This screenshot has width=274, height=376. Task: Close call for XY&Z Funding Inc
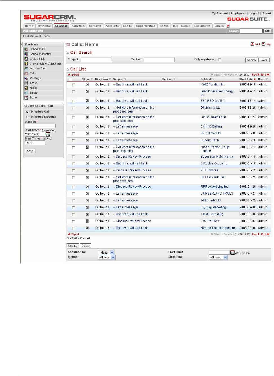87,84
